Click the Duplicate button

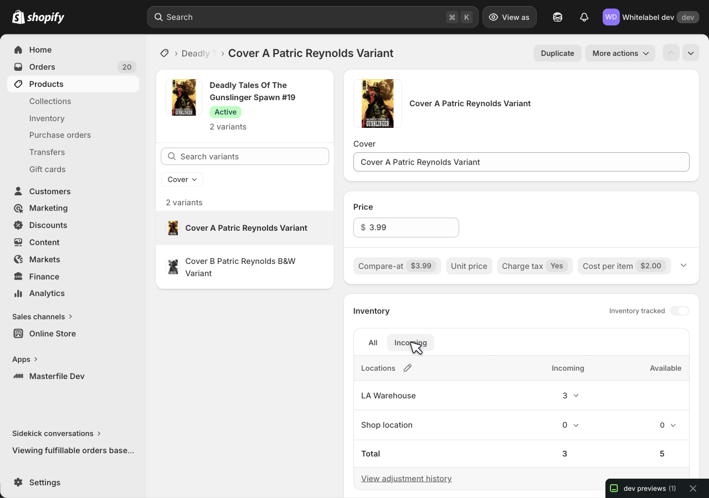point(557,53)
